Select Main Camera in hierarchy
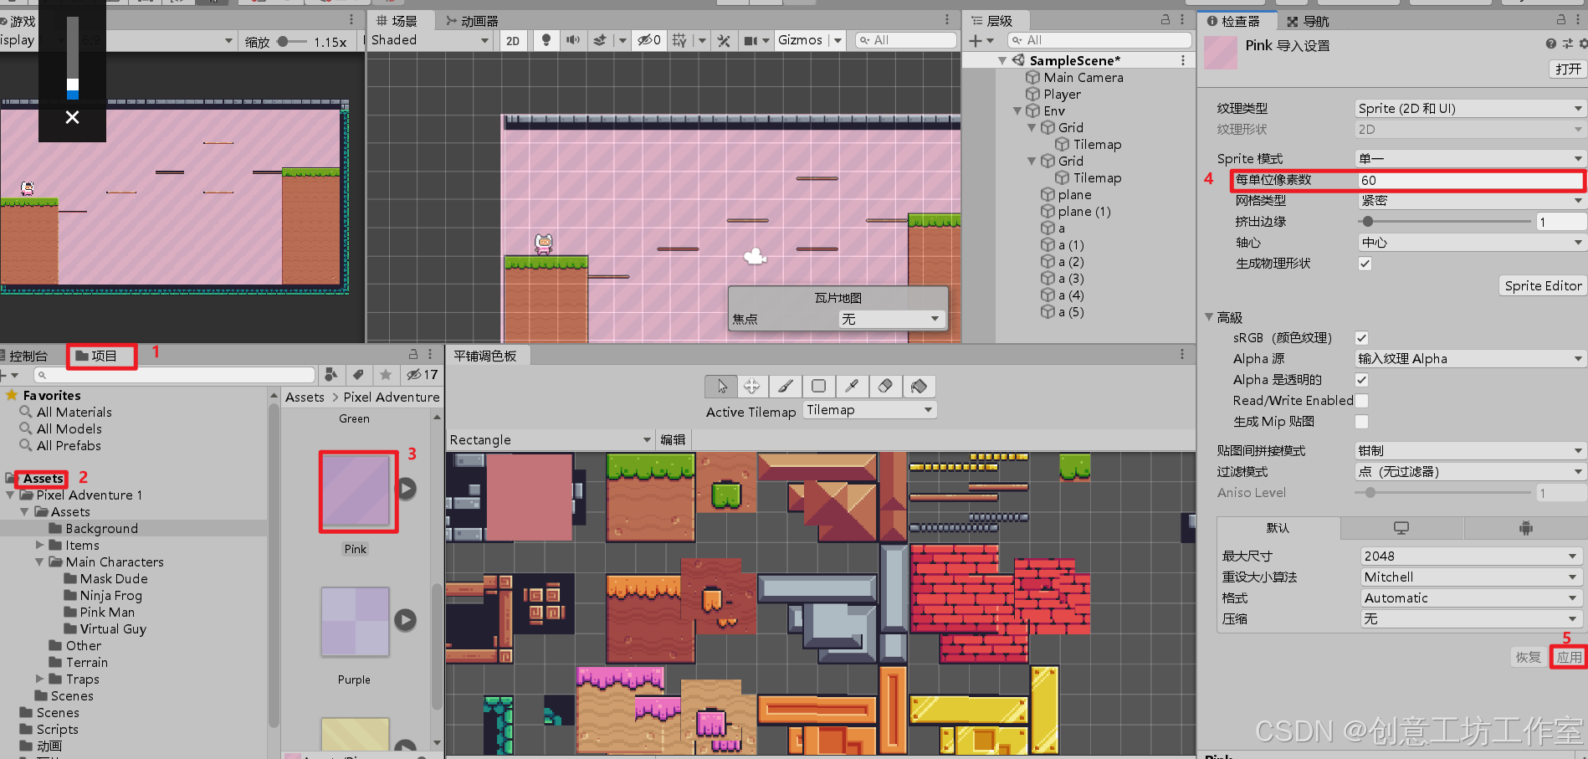Screen dimensions: 1588x759 1083,77
